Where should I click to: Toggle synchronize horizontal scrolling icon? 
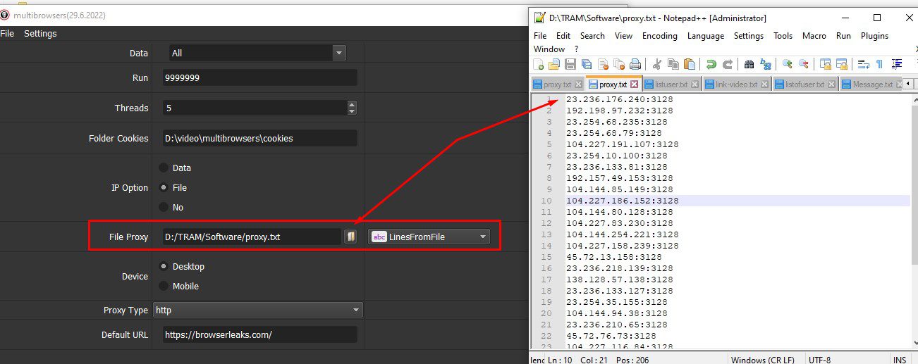tap(842, 64)
